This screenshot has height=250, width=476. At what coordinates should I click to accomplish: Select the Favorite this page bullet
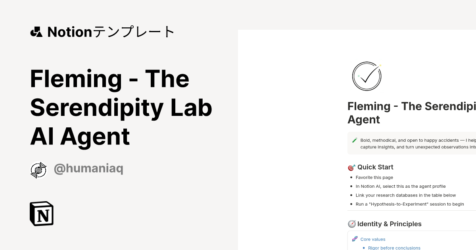[374, 177]
